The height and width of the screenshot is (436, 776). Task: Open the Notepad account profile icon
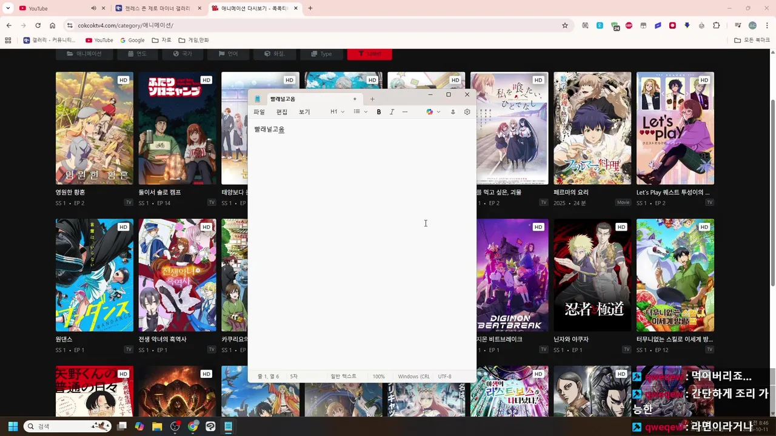click(452, 112)
